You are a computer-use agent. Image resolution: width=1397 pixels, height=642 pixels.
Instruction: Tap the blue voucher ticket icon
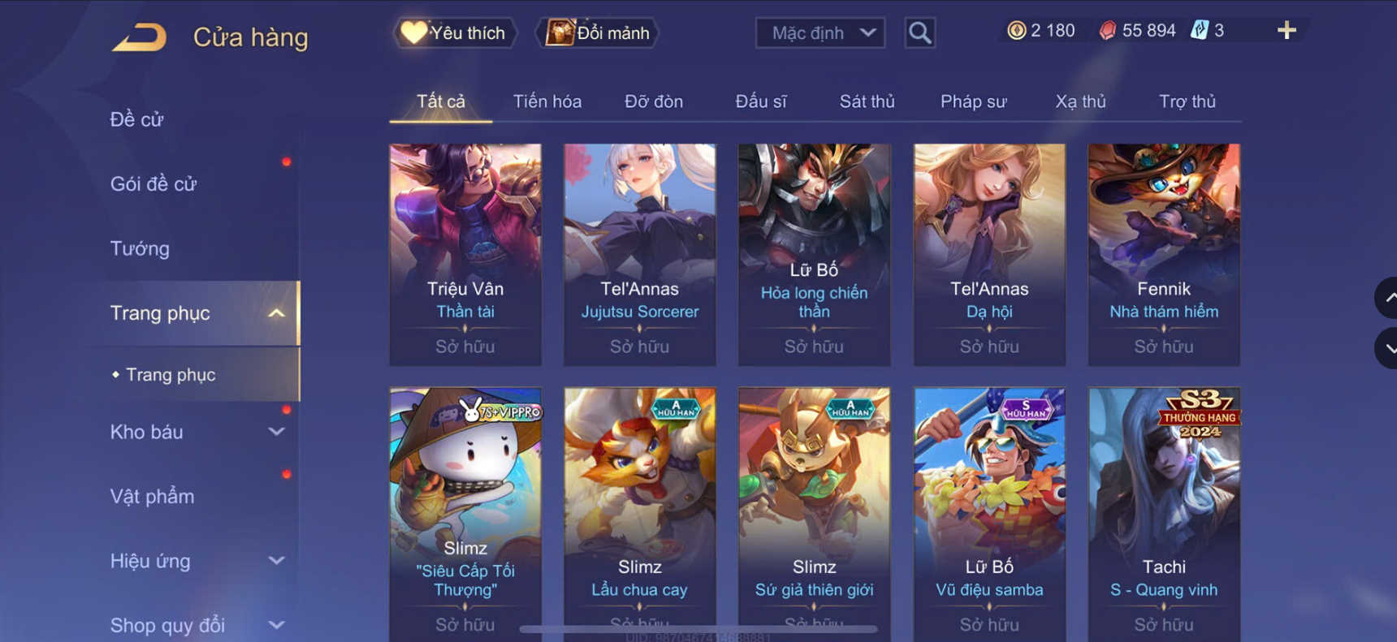1199,31
